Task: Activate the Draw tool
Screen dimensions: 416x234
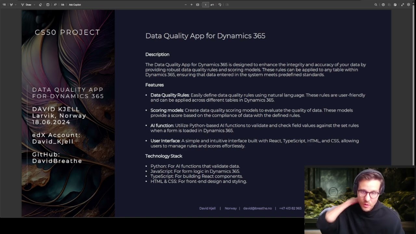Action: click(26, 5)
